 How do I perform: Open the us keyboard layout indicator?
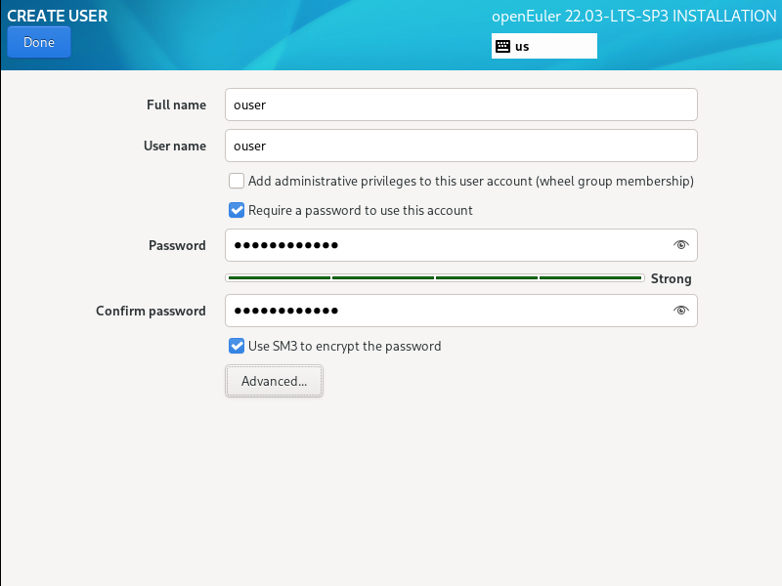pyautogui.click(x=543, y=46)
